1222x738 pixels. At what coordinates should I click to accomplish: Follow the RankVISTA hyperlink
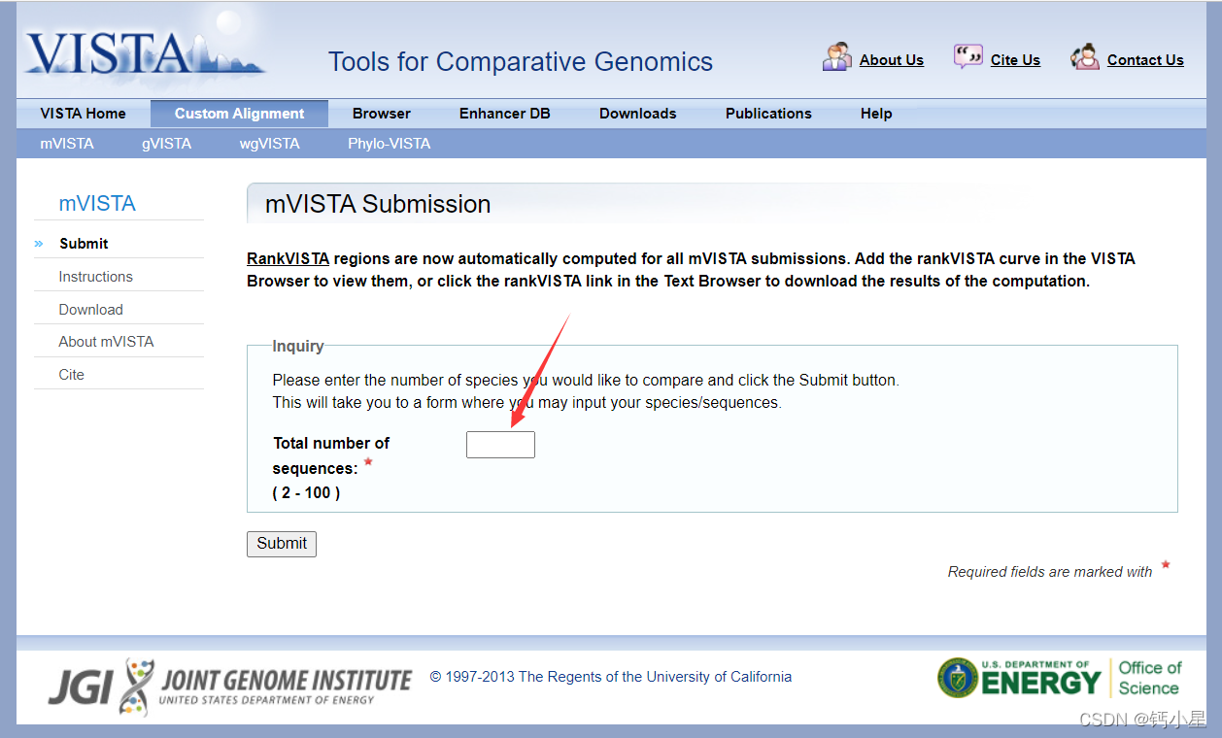coord(288,259)
